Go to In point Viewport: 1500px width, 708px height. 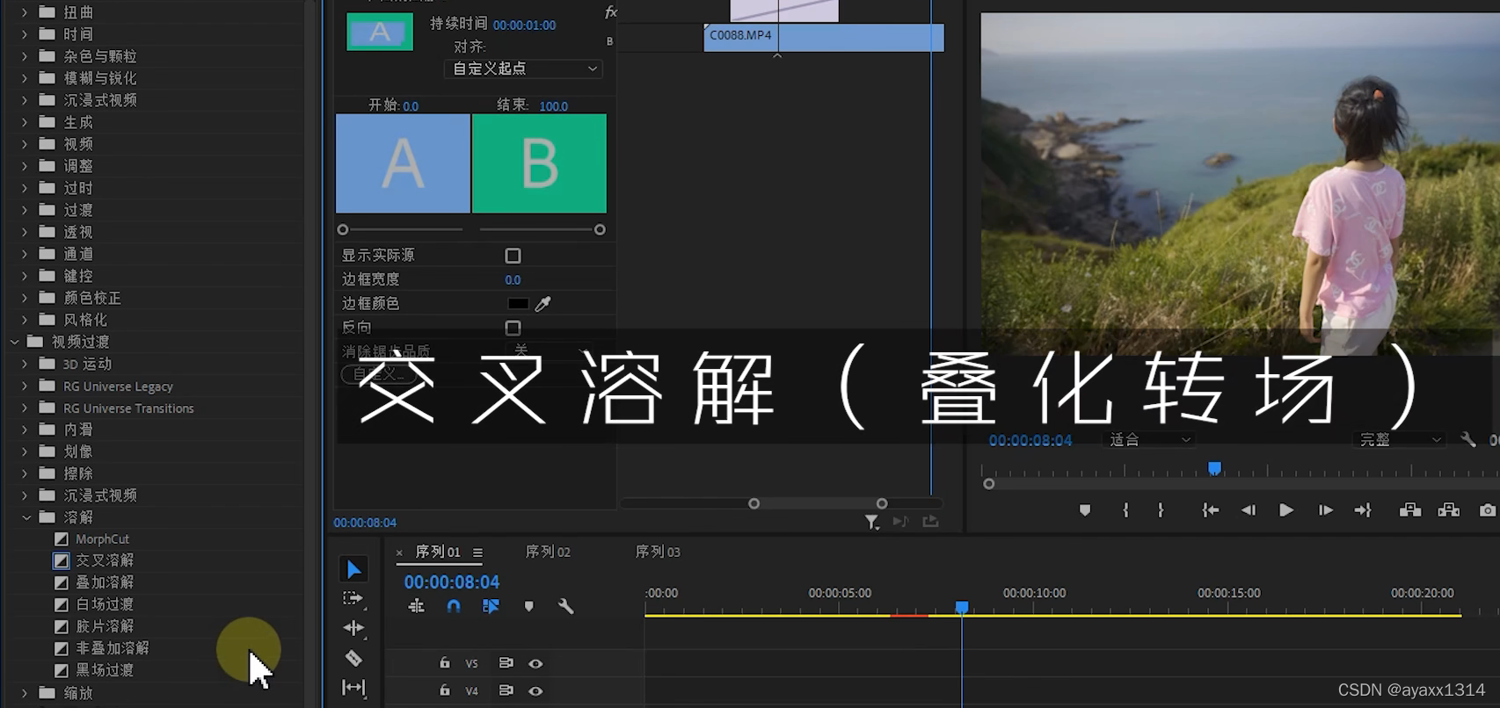(1211, 510)
